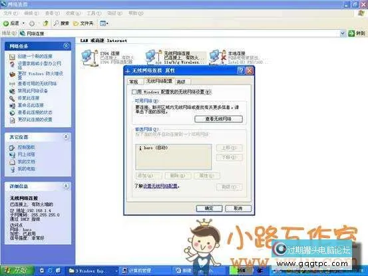
Task: Open 网上邻居 from other places
Action: coord(27,154)
